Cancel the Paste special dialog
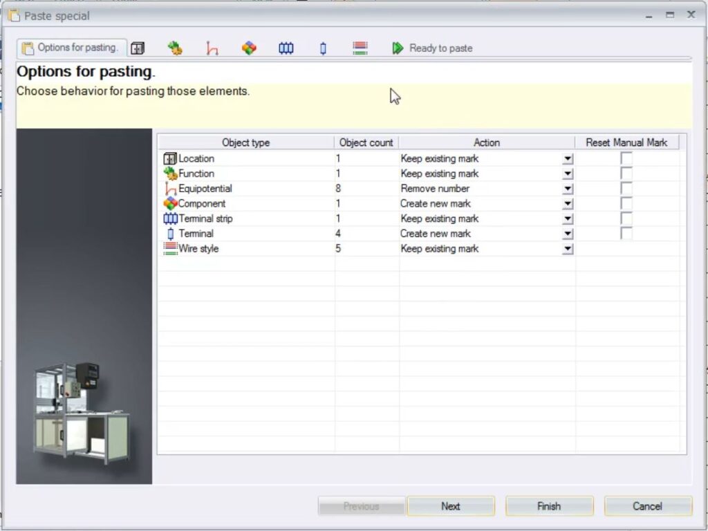Image resolution: width=708 pixels, height=531 pixels. tap(647, 506)
